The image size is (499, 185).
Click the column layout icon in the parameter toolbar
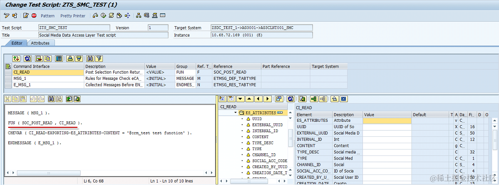tap(59, 59)
